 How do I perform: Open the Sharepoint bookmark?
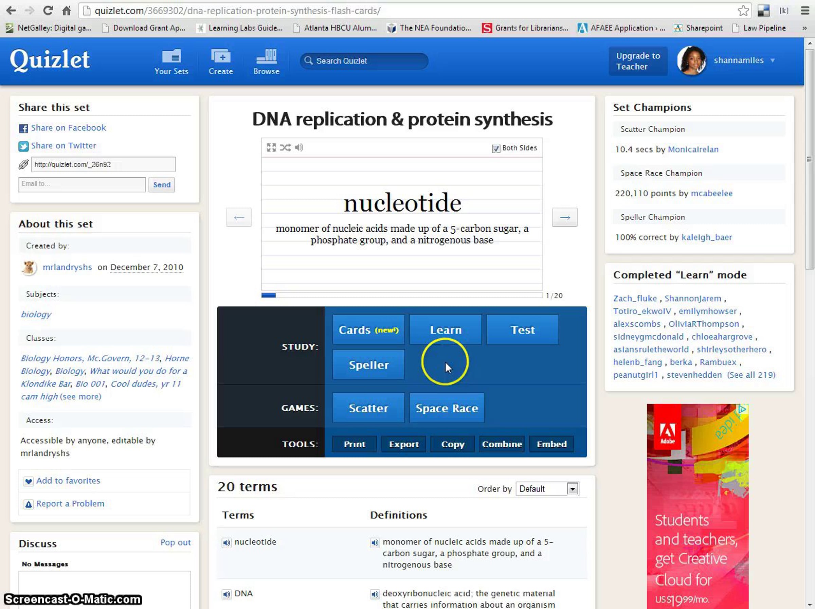(x=698, y=28)
